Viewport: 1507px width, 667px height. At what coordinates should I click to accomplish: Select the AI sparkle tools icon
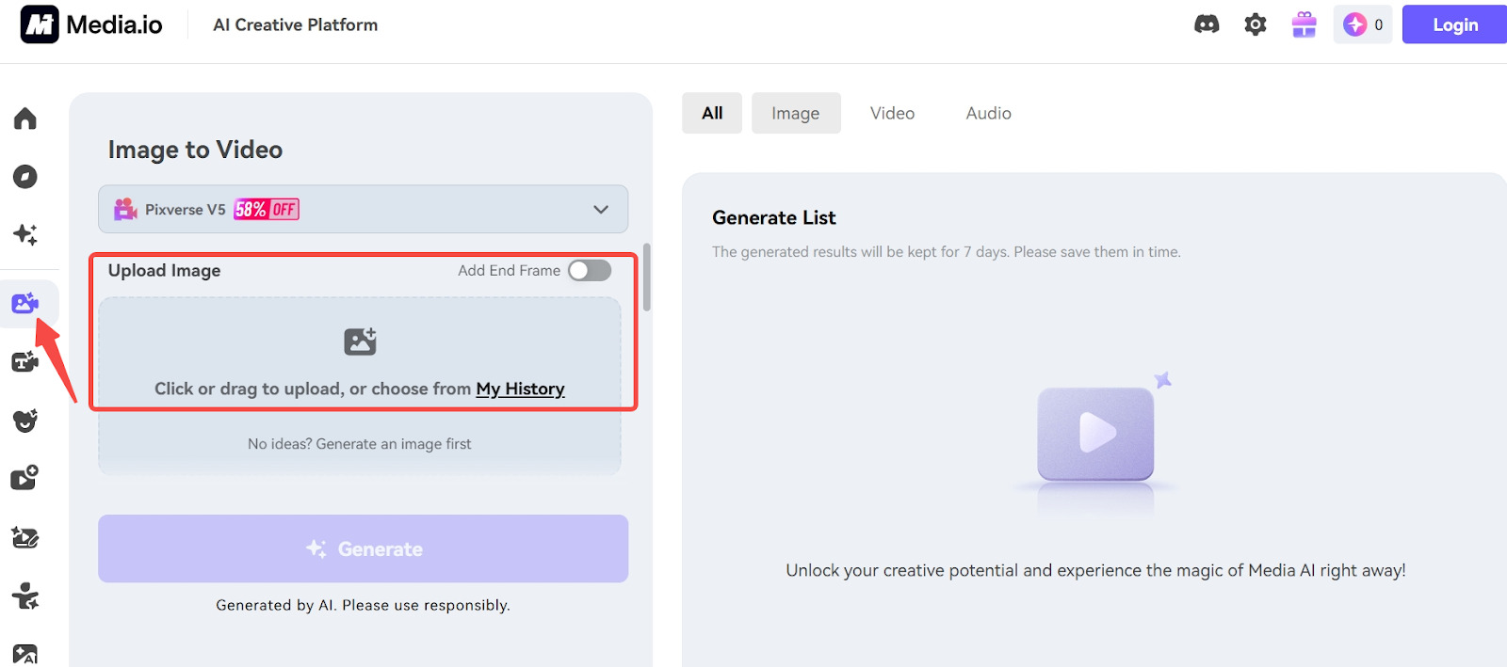pos(25,234)
